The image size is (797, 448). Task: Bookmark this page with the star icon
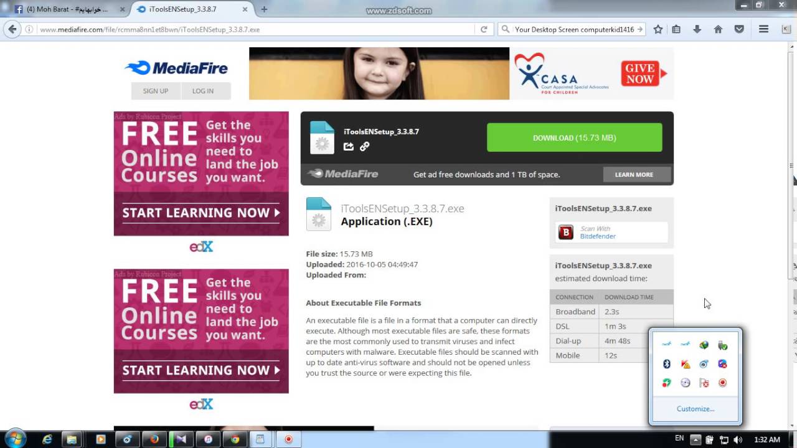tap(658, 29)
